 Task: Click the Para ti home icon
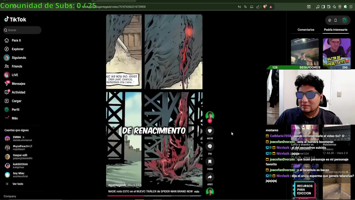coord(7,40)
